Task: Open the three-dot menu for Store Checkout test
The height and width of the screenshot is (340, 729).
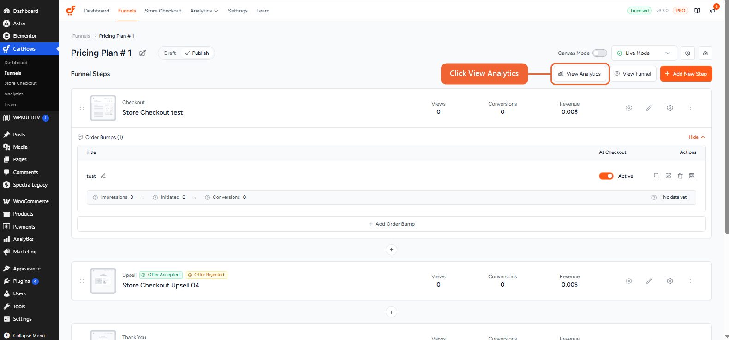Action: click(690, 108)
